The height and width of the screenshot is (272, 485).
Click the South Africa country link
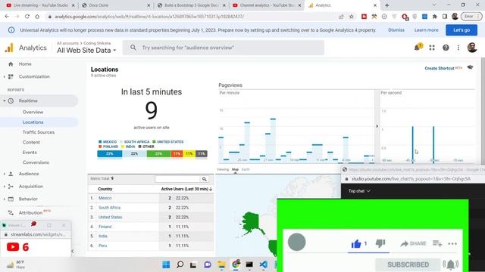click(109, 208)
